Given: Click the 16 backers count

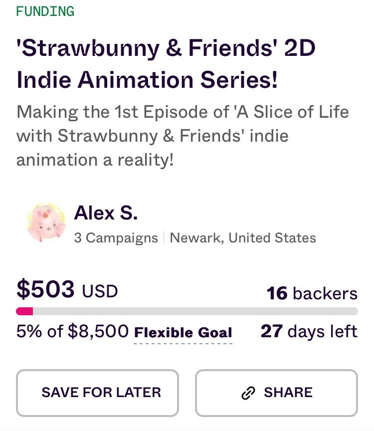Looking at the screenshot, I should point(277,293).
